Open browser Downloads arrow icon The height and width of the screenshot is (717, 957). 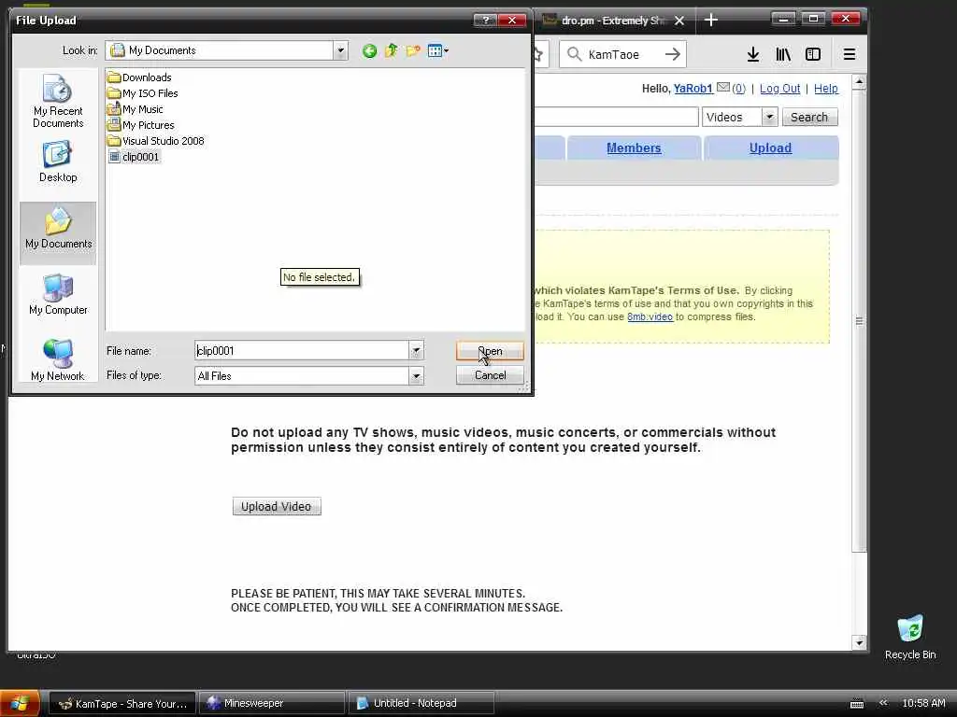753,54
